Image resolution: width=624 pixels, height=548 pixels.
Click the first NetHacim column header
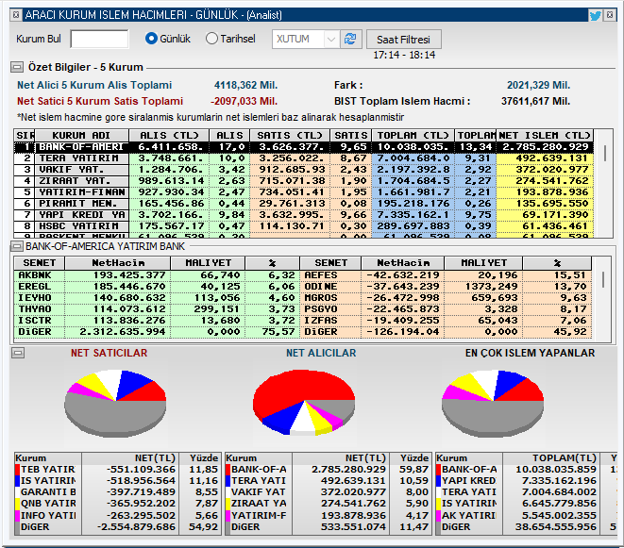coord(118,263)
